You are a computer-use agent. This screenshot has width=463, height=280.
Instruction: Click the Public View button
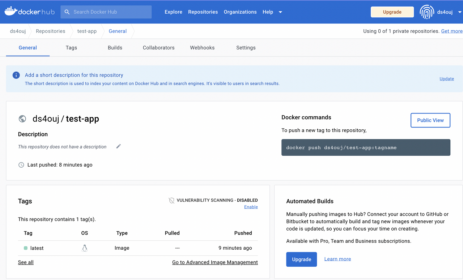click(x=430, y=120)
